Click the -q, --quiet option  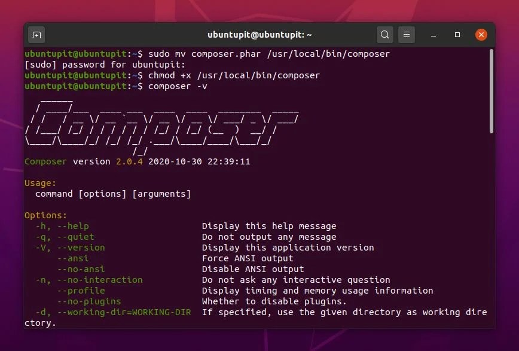(65, 237)
